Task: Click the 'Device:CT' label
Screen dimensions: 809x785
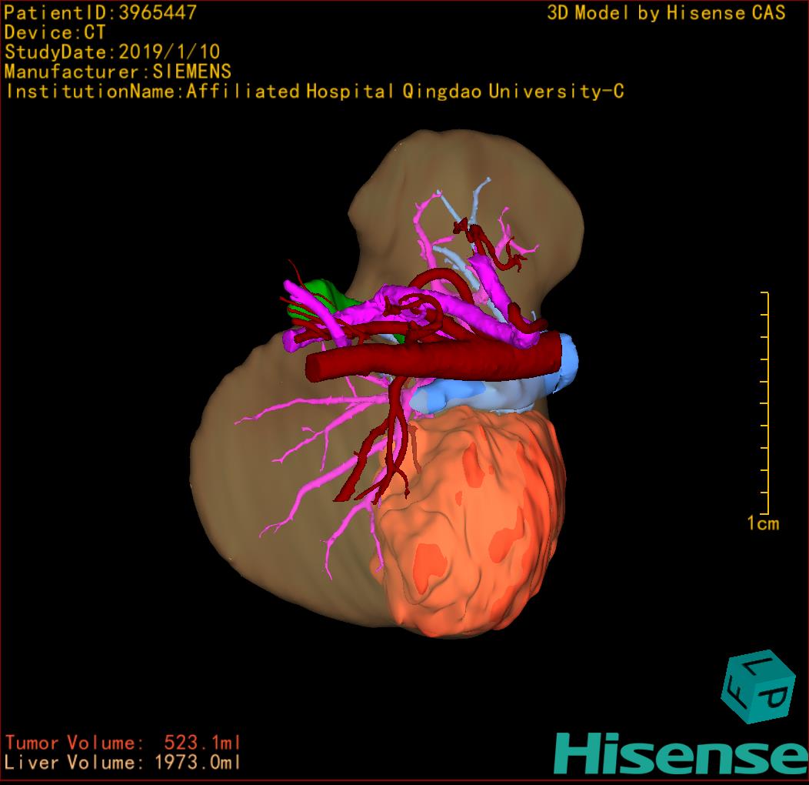Action: coord(55,32)
